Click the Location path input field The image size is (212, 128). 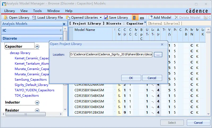(111, 55)
